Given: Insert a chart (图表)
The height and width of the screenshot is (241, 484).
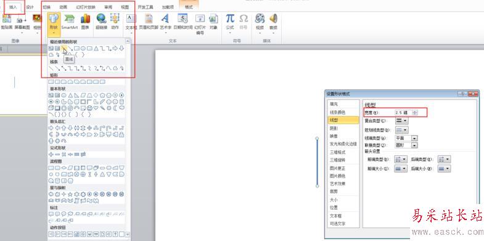Looking at the screenshot, I should click(x=85, y=22).
